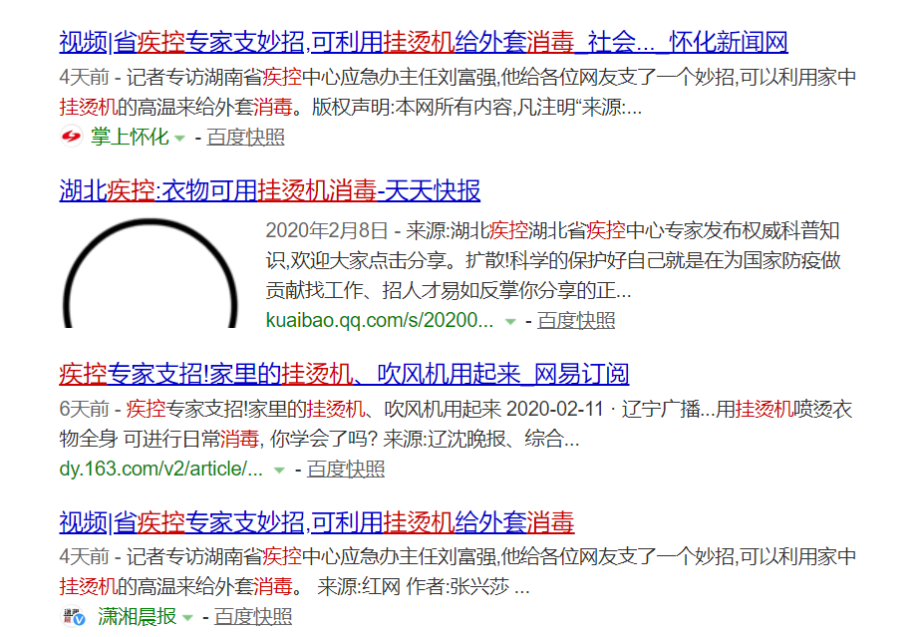Click the snippet line ending '版权声明:本网所有内容'
The width and height of the screenshot is (922, 637).
click(350, 107)
